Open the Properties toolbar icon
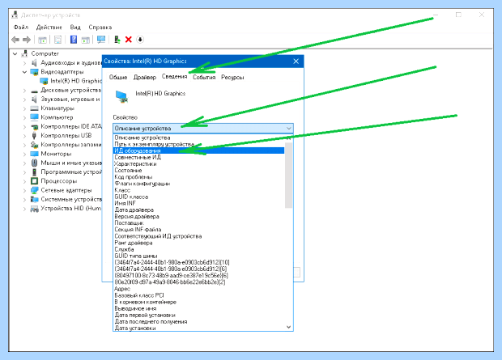 [x=57, y=40]
